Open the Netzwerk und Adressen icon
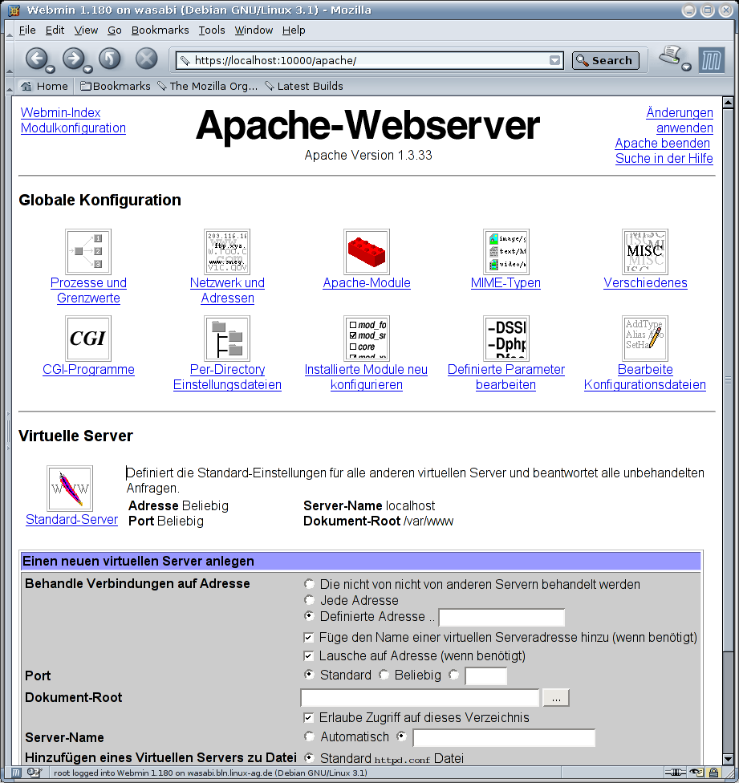 coord(227,252)
